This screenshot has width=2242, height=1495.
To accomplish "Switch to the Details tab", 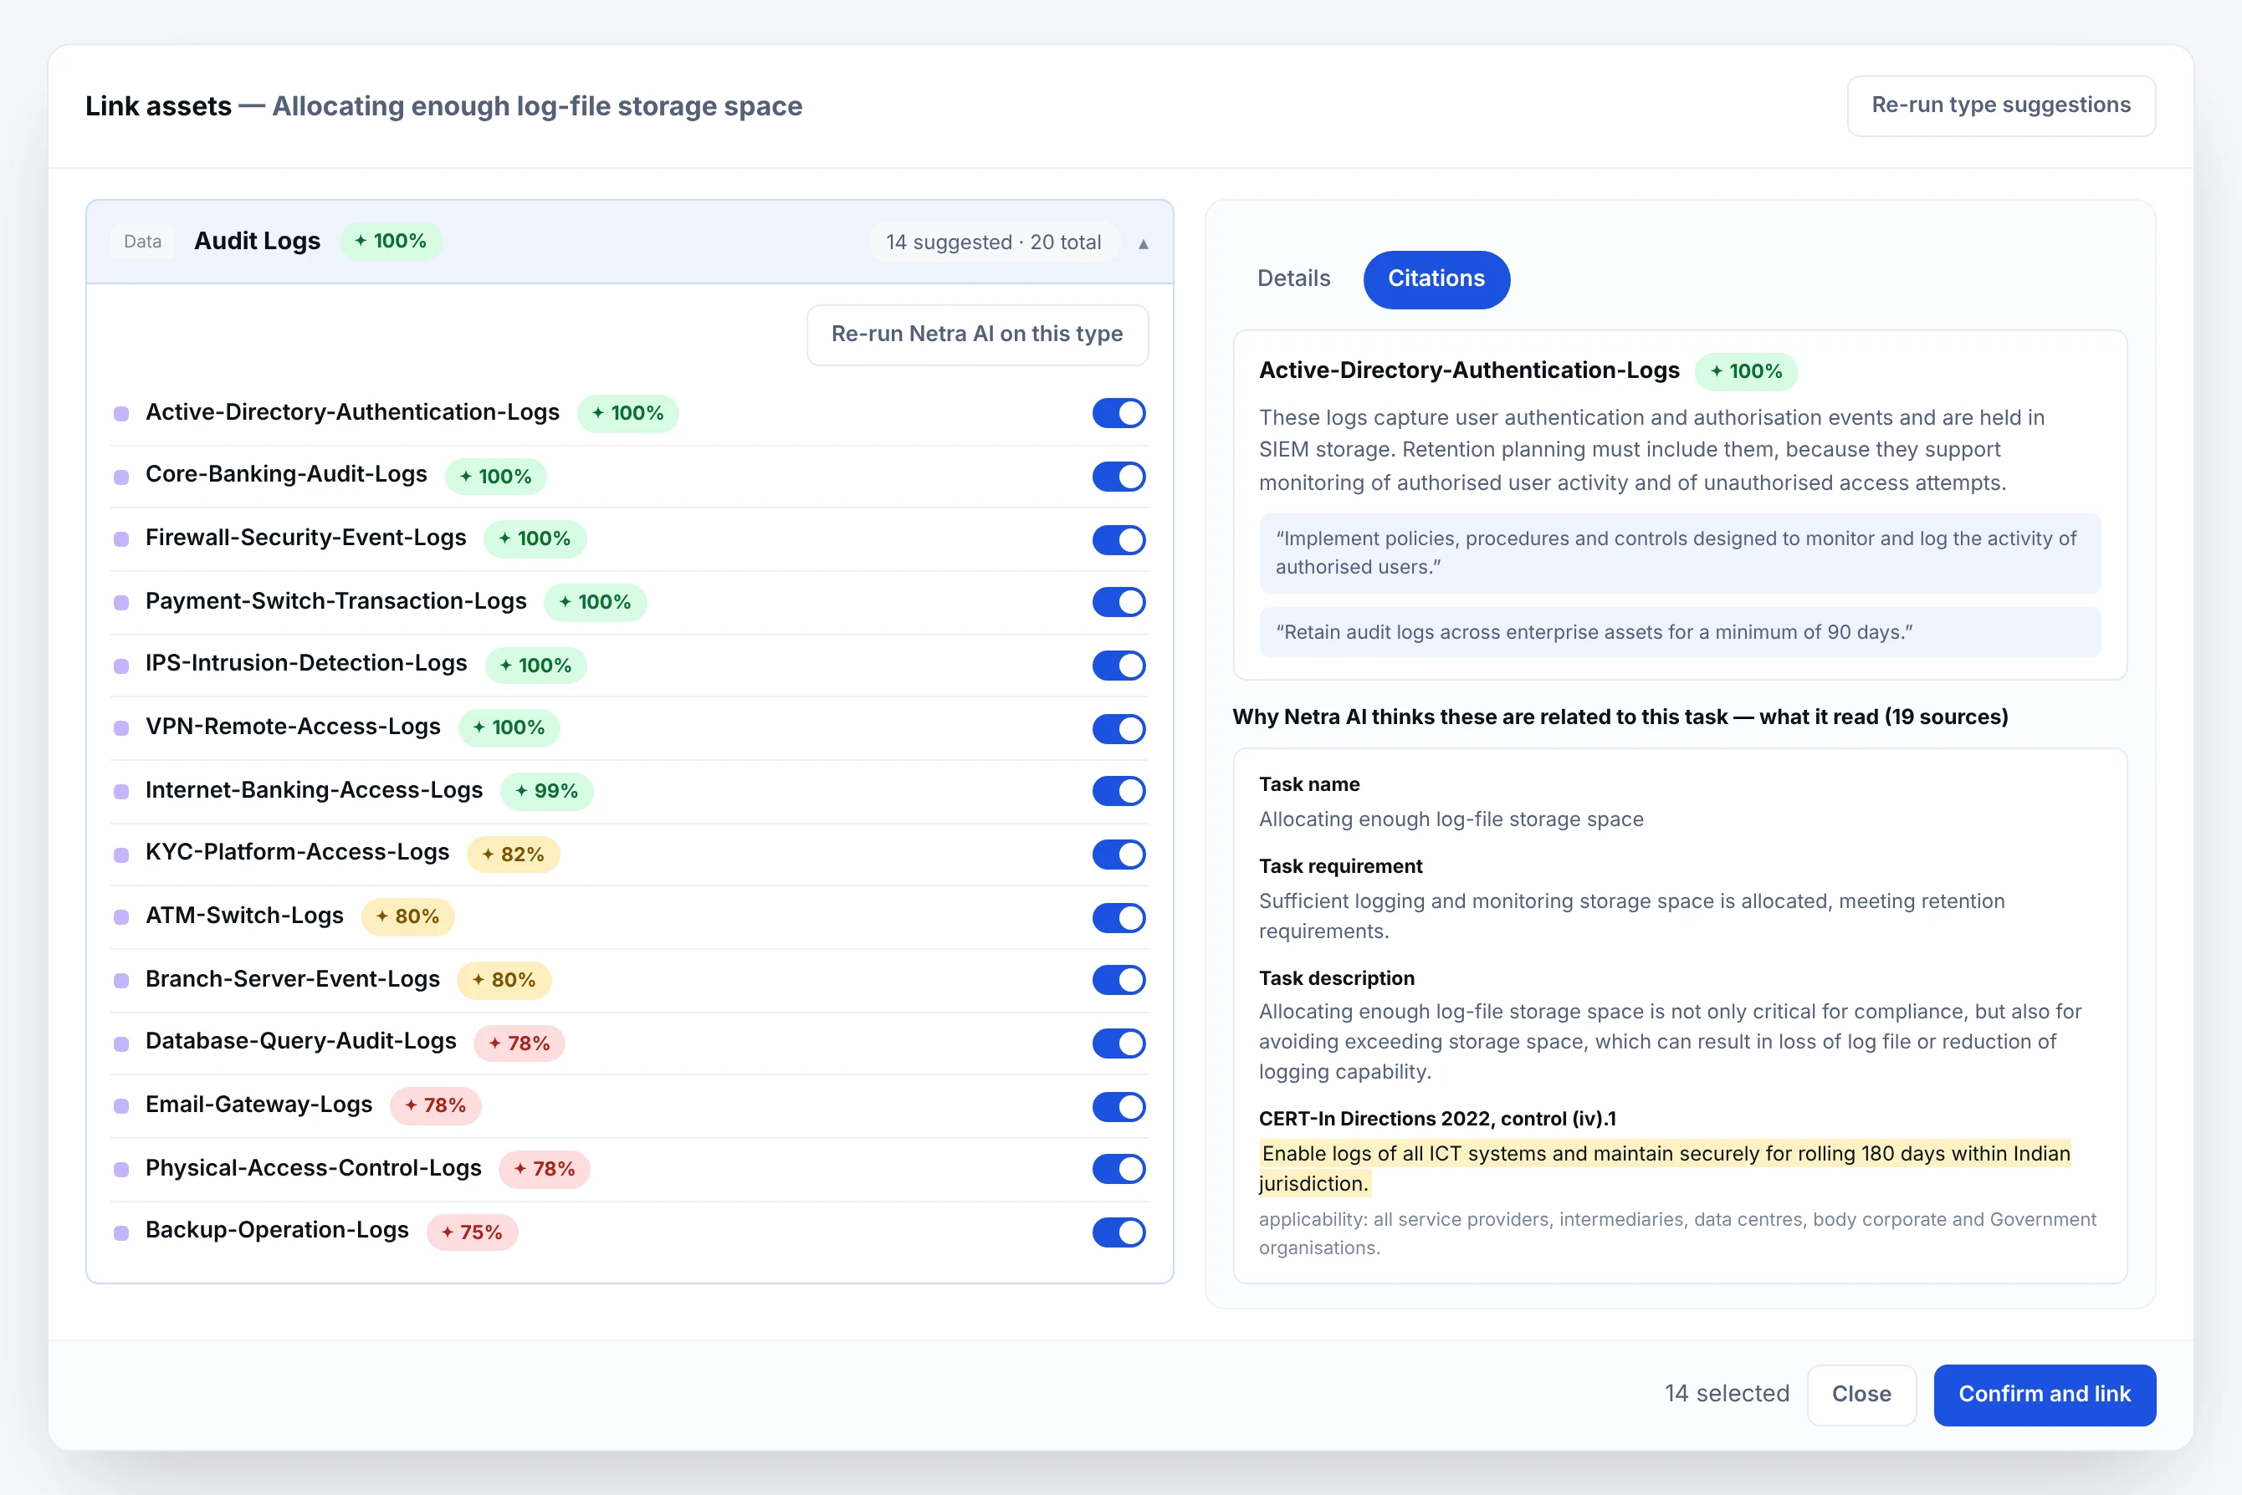I will click(1292, 278).
